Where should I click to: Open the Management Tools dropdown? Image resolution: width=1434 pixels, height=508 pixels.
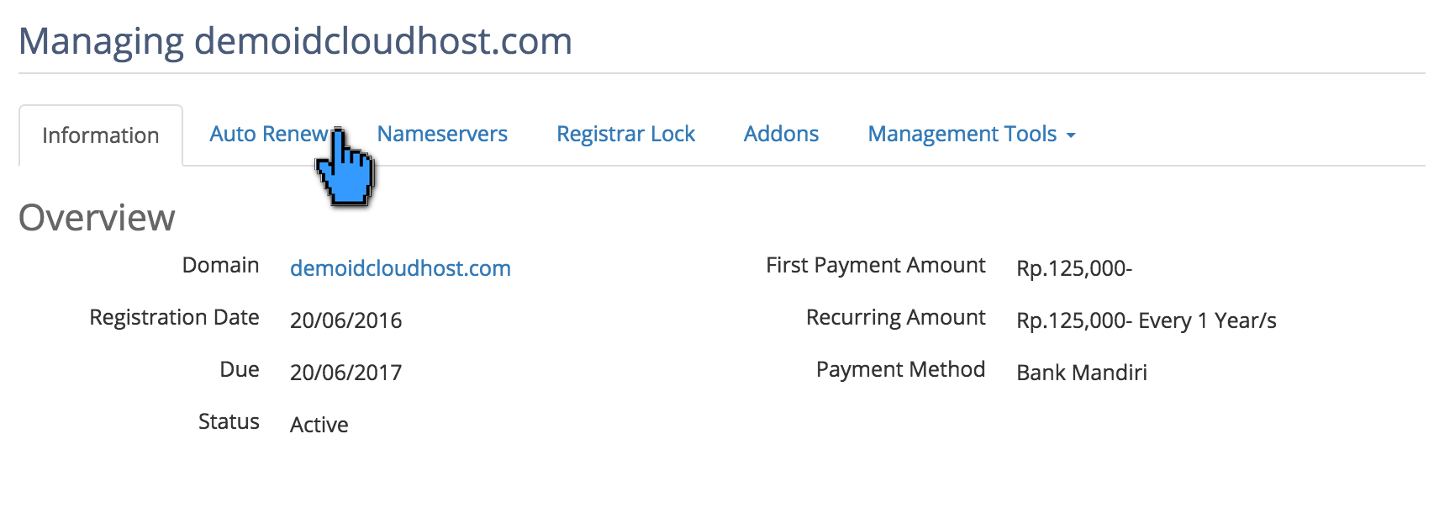(962, 133)
